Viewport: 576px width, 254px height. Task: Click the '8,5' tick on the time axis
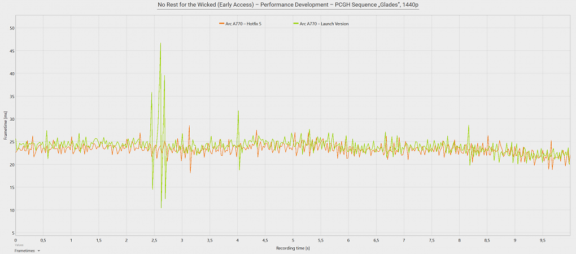tap(487, 240)
